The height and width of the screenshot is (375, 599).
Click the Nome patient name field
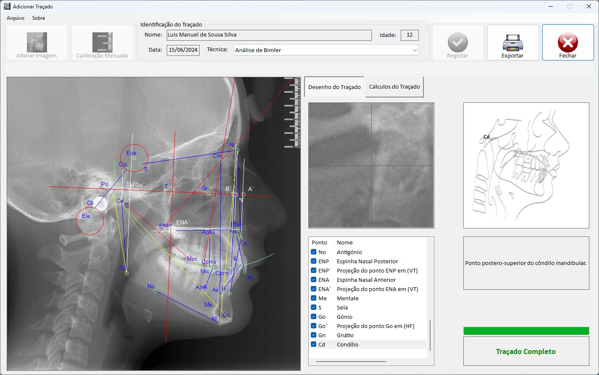coord(269,35)
